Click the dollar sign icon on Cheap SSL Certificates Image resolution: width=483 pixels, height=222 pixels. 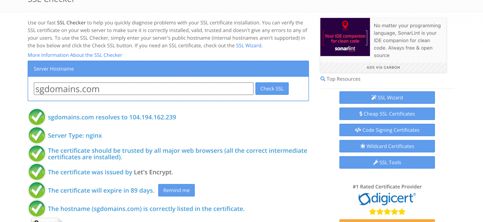pos(361,114)
